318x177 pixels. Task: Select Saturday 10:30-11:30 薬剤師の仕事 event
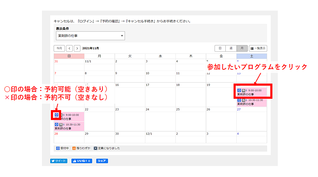tap(252, 102)
